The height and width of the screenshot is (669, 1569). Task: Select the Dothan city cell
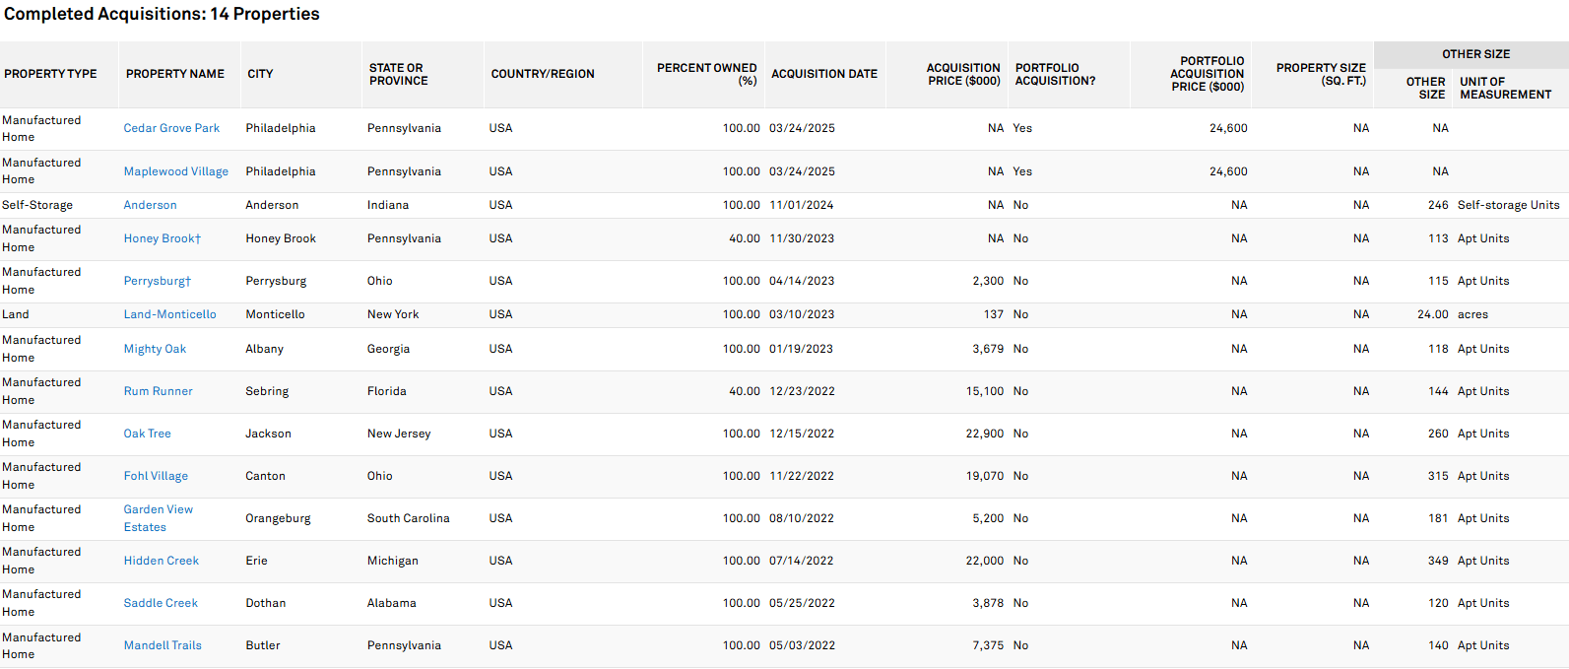tap(266, 603)
